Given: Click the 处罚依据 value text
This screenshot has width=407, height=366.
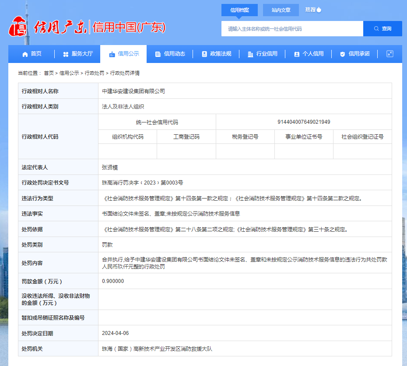Looking at the screenshot, I should pyautogui.click(x=225, y=230).
